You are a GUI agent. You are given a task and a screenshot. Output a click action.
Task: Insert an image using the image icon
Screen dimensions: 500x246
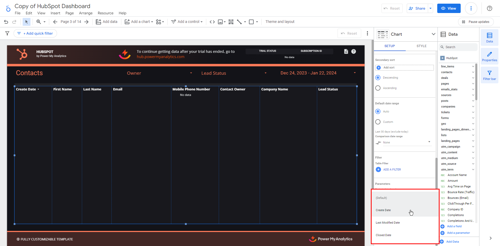[220, 22]
